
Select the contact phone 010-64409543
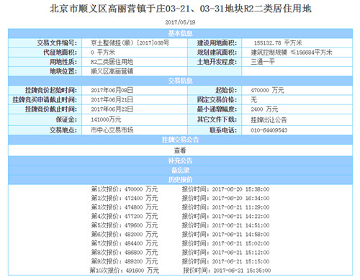pos(269,130)
